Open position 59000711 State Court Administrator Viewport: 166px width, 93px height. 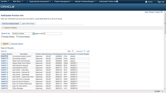[4, 61]
